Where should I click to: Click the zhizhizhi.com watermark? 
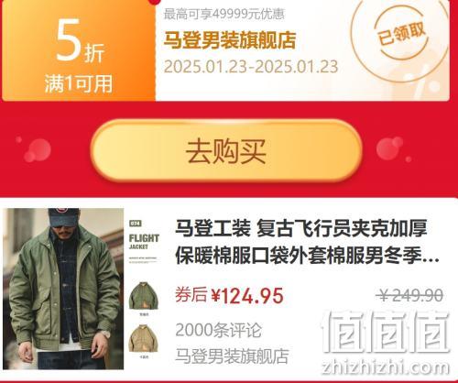click(x=386, y=367)
